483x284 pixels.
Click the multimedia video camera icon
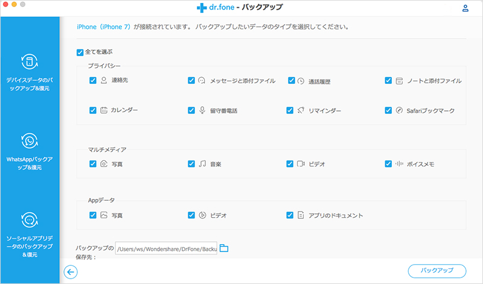[x=301, y=163]
